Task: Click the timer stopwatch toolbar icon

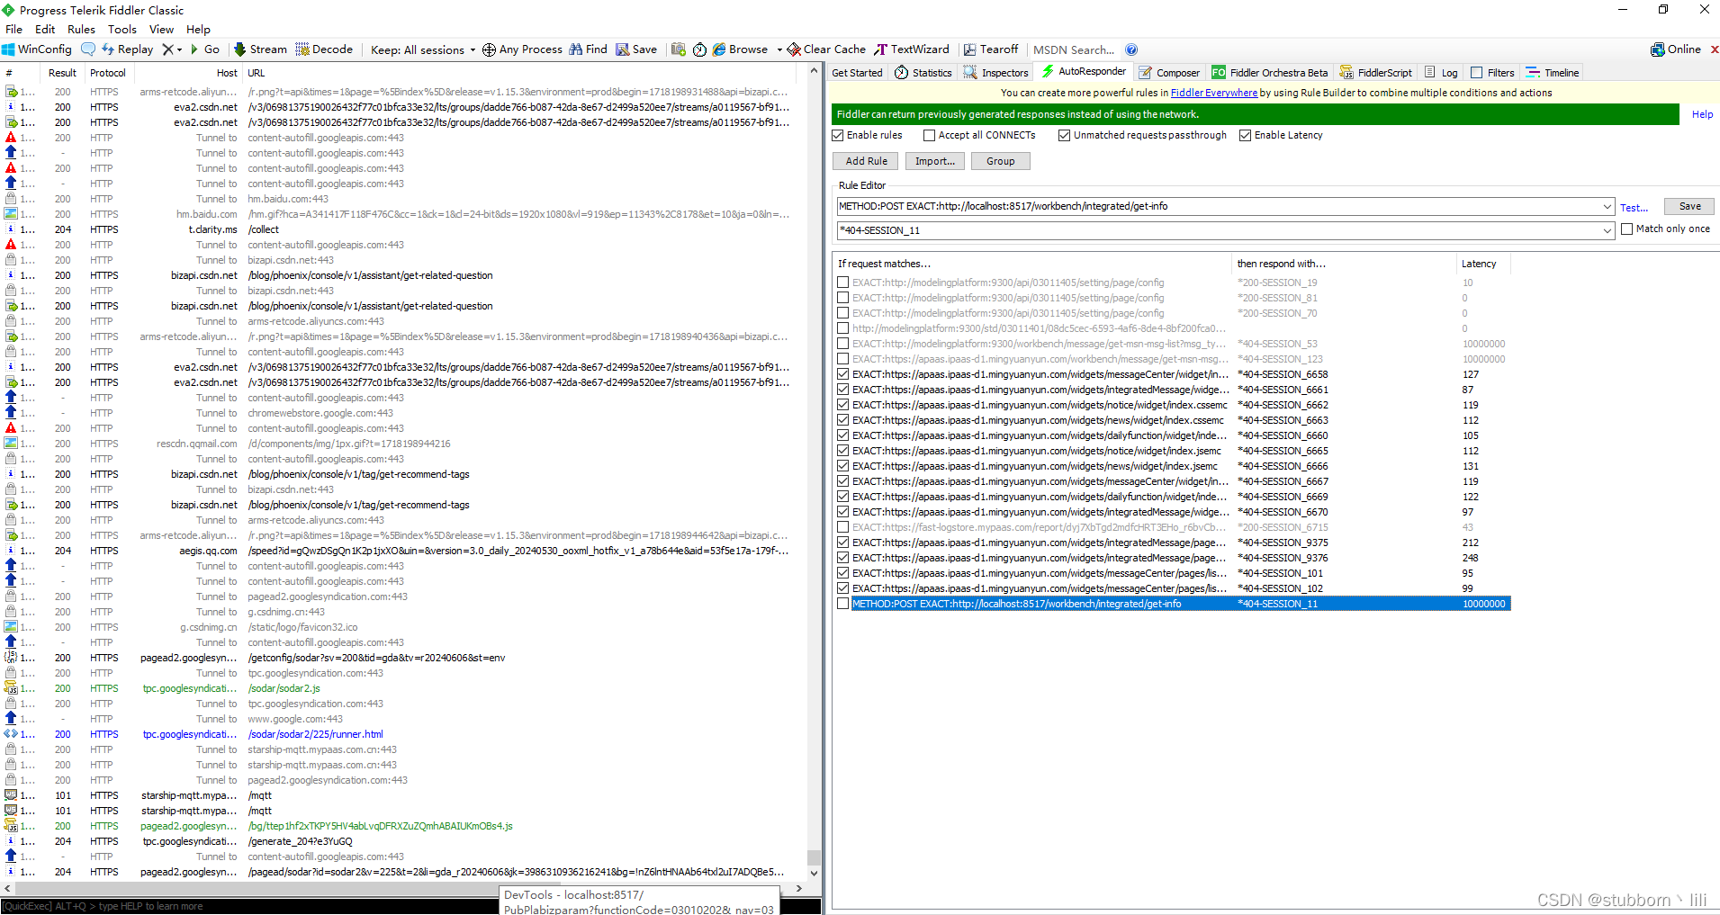Action: click(x=699, y=49)
